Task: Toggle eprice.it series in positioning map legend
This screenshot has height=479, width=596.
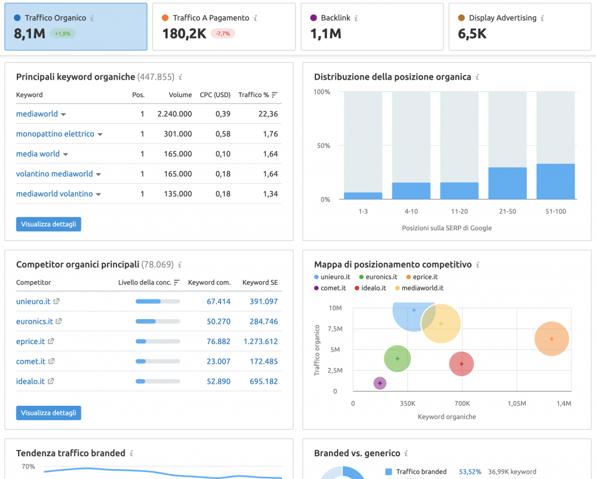Action: (x=422, y=277)
